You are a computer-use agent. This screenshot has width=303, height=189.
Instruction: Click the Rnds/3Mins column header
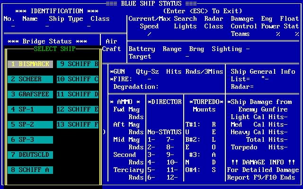[x=204, y=71]
